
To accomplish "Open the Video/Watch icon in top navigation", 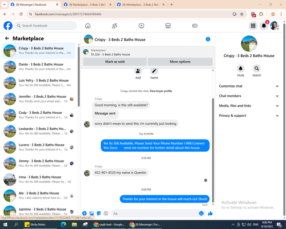I will click(x=141, y=26).
